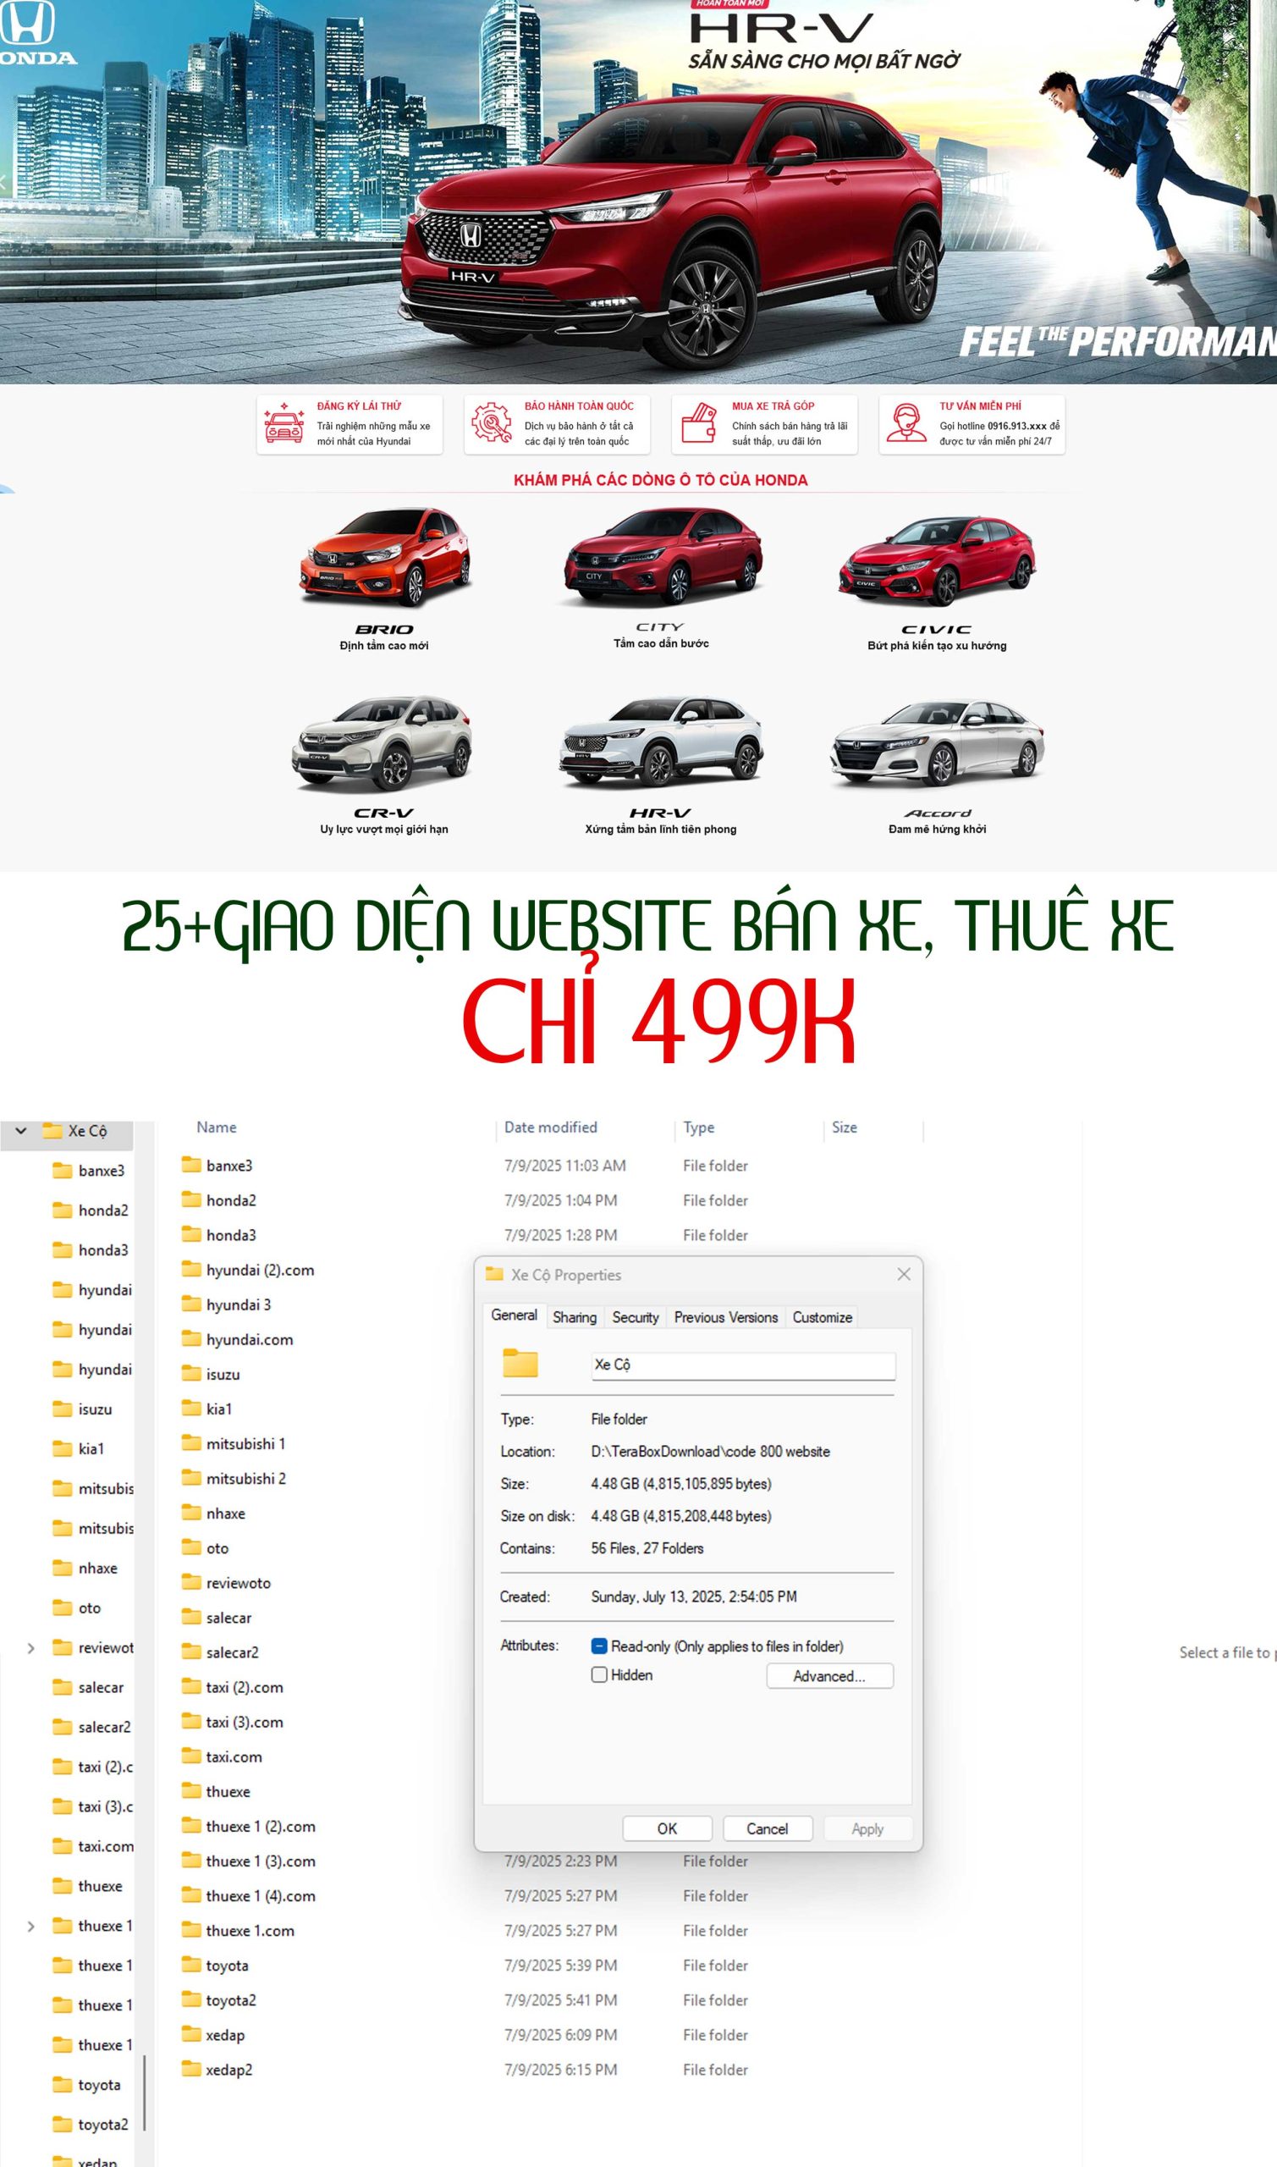Viewport: 1277px width, 2167px height.
Task: Click the xedap2 folder icon in file list
Action: pos(191,2068)
